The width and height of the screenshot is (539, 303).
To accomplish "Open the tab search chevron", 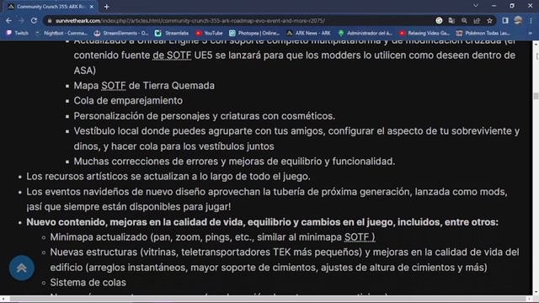I will [475, 6].
